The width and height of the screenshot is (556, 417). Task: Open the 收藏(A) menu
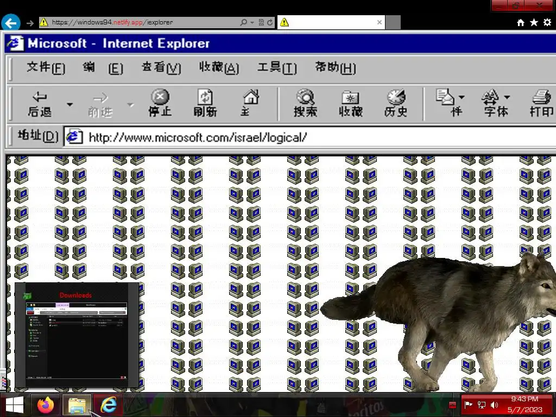(x=219, y=67)
